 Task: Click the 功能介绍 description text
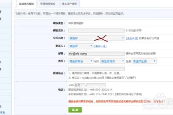coord(70,14)
